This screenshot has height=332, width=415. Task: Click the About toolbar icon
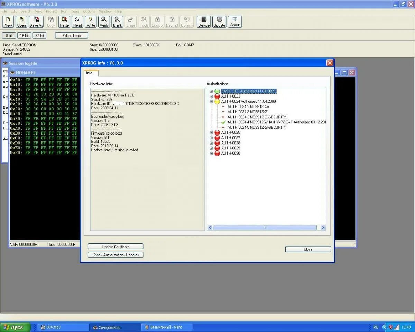tap(235, 22)
